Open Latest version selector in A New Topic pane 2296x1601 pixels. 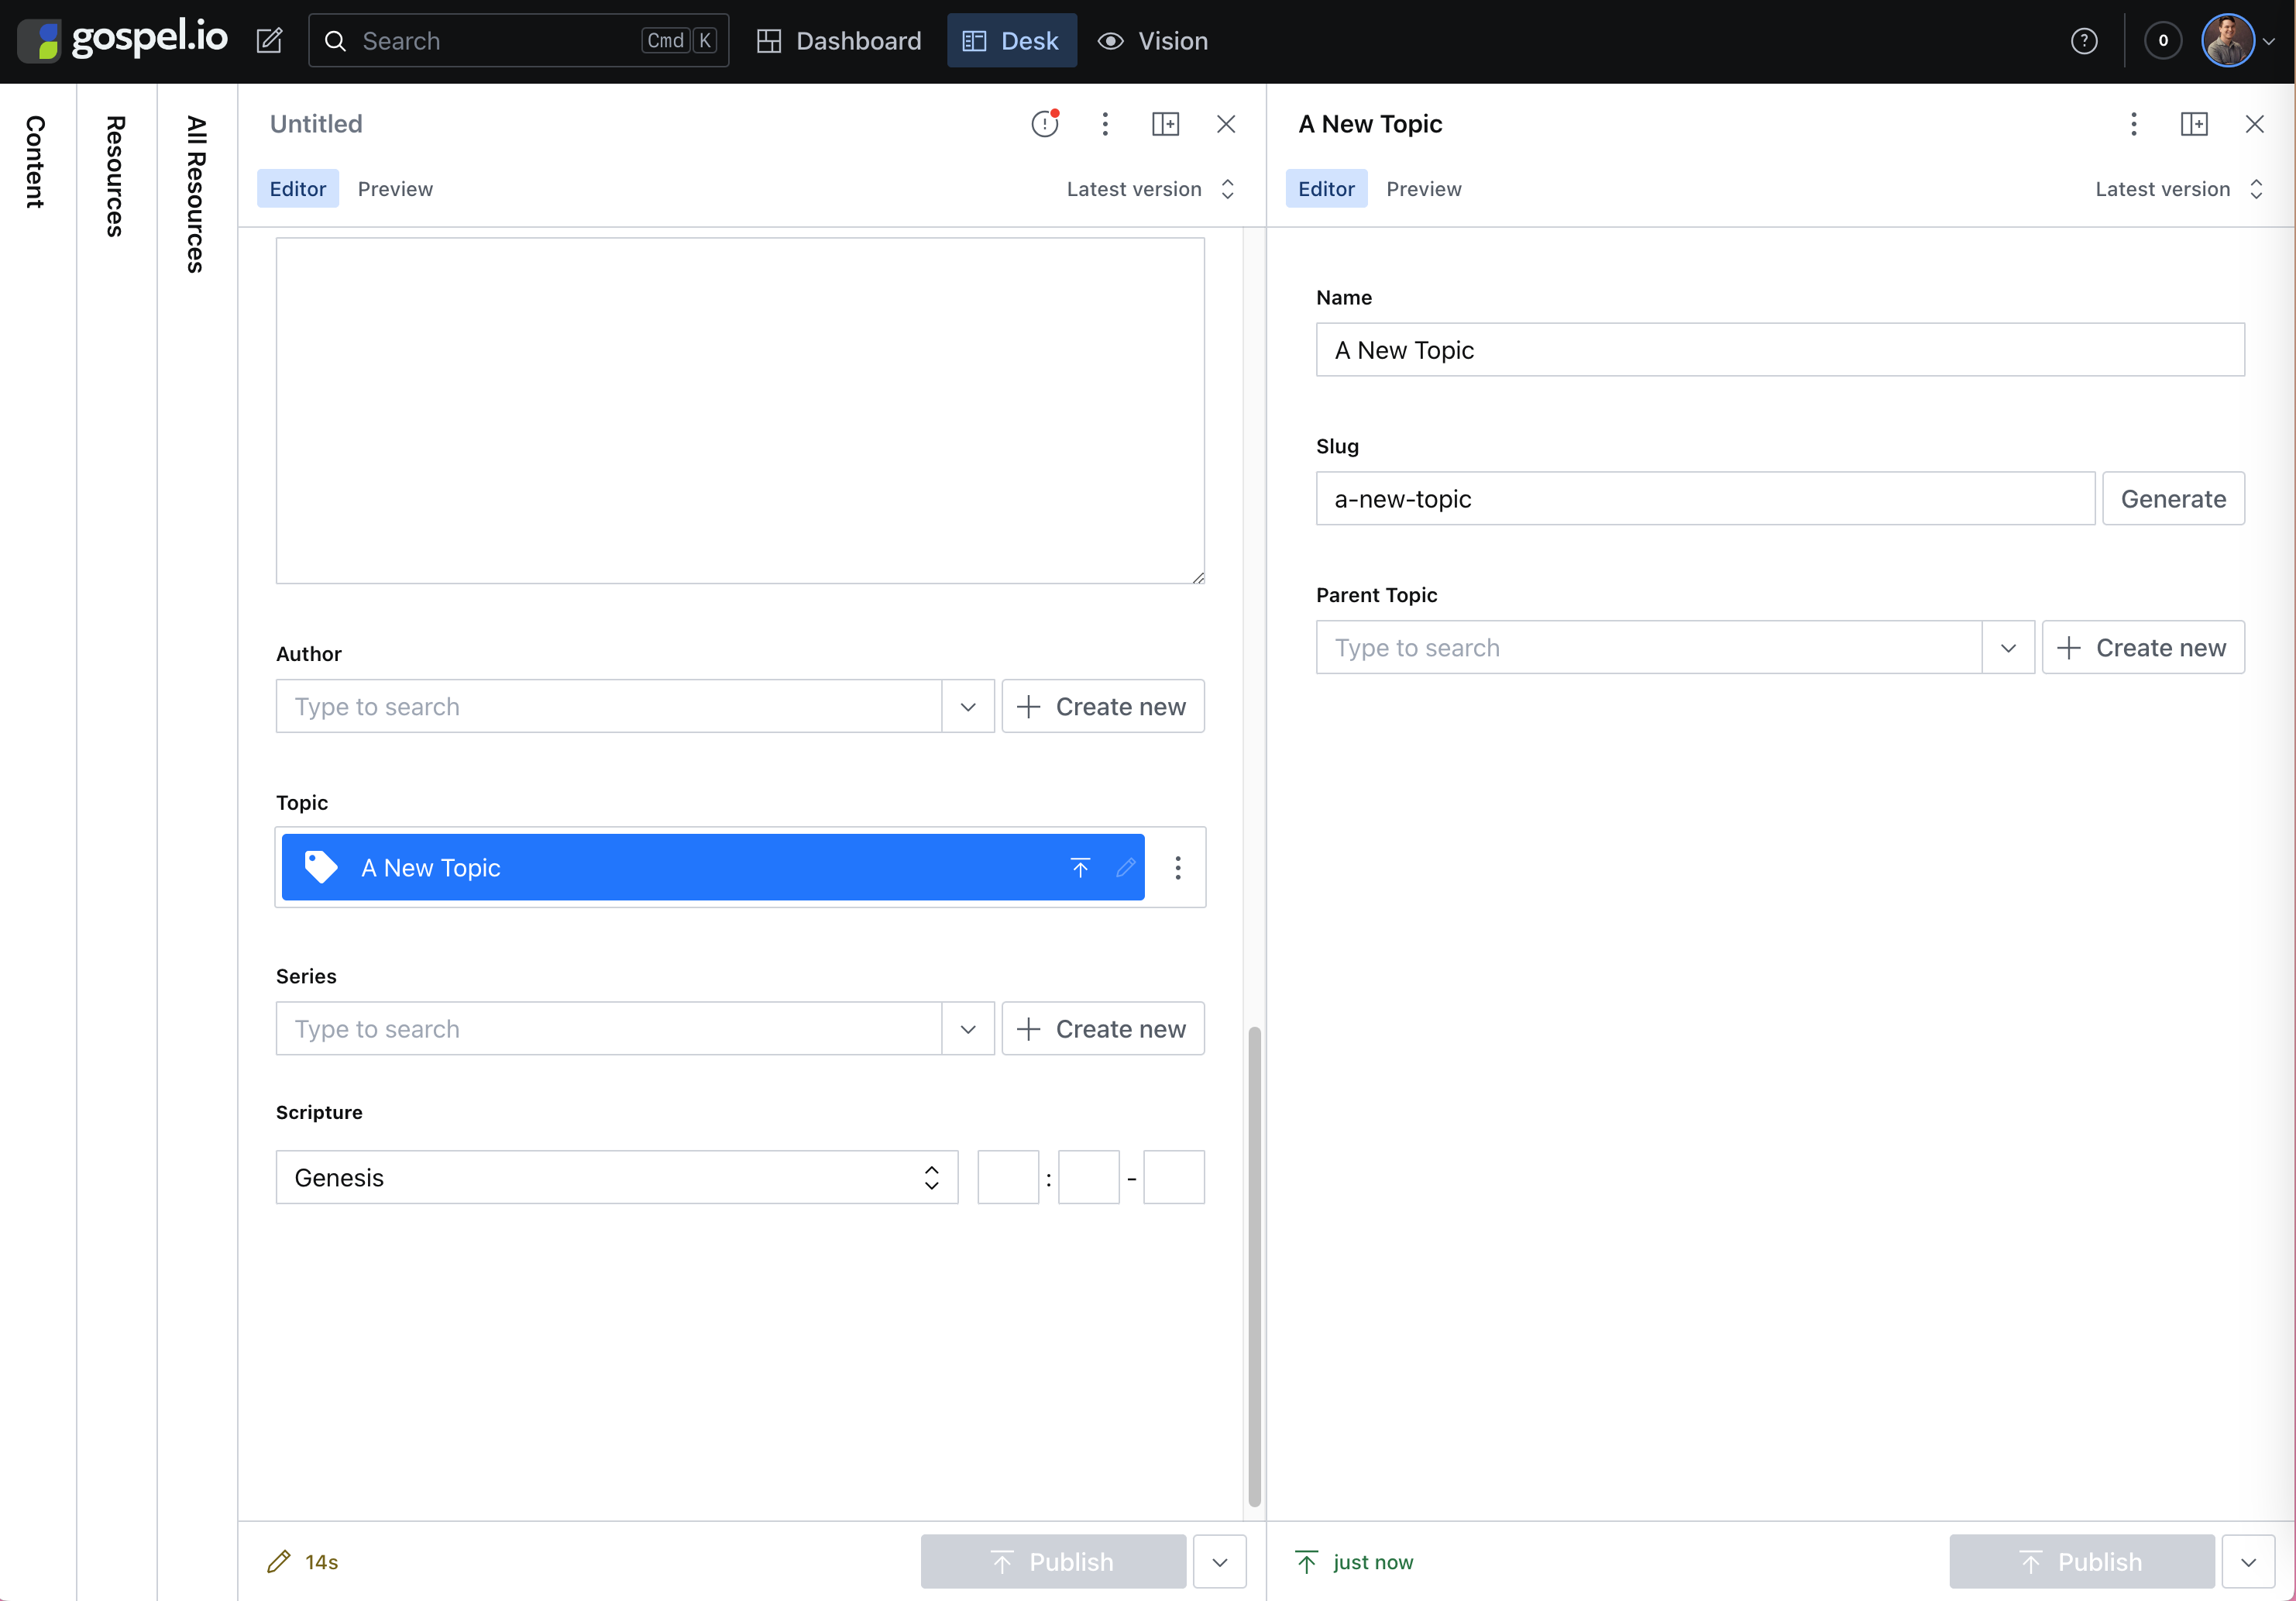click(x=2180, y=188)
